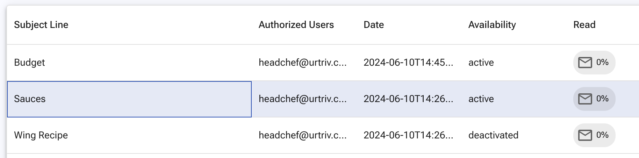
Task: Click the envelope icon in Sauces row
Action: click(585, 99)
